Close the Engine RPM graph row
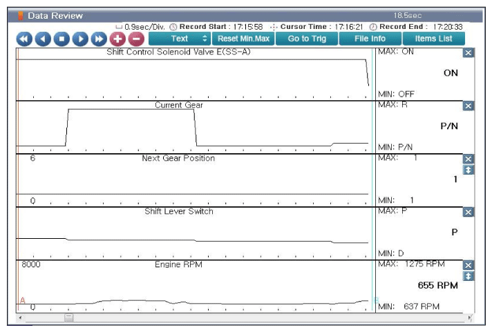The height and width of the screenshot is (332, 492). pos(468,265)
